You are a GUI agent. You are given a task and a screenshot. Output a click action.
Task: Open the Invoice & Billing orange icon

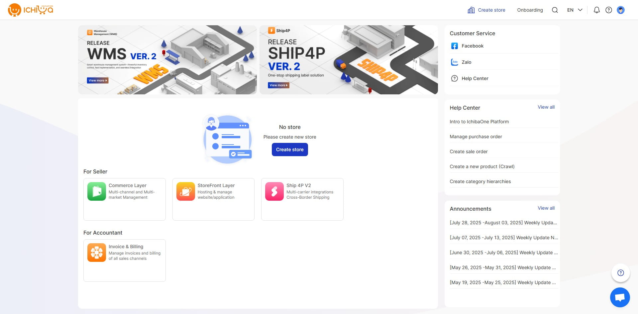pyautogui.click(x=97, y=253)
